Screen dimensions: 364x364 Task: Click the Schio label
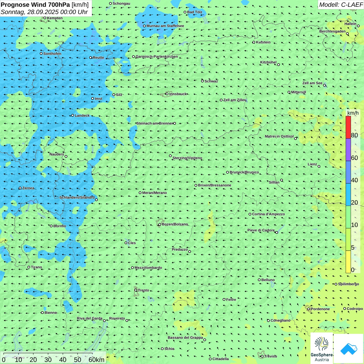click(169, 349)
